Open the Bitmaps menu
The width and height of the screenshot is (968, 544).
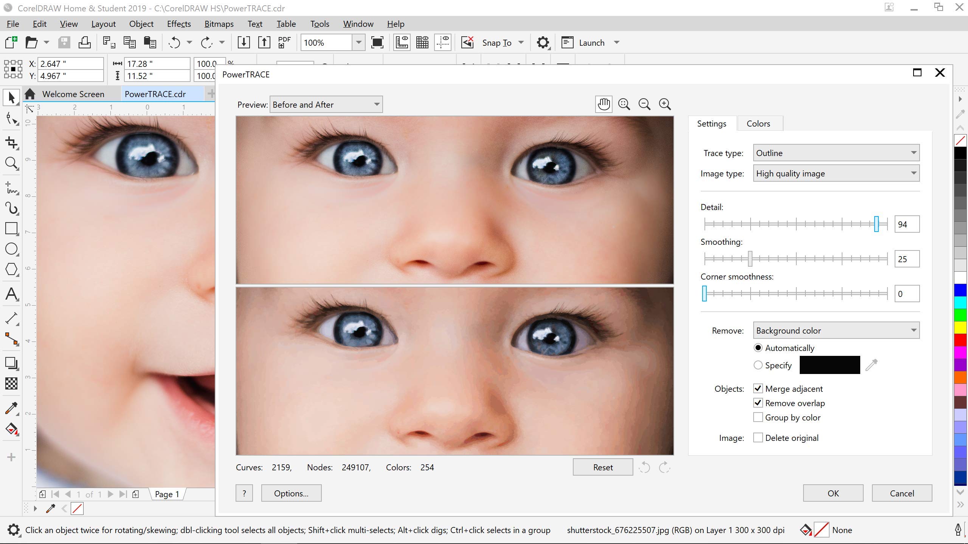tap(219, 24)
